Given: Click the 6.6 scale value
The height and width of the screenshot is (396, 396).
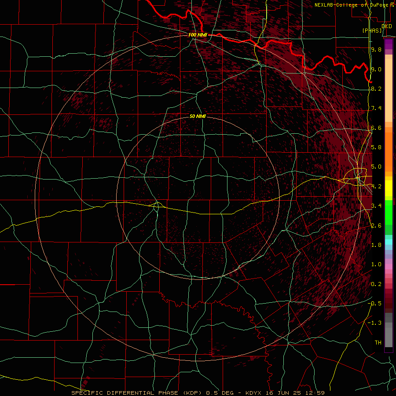Looking at the screenshot, I should click(x=376, y=128).
